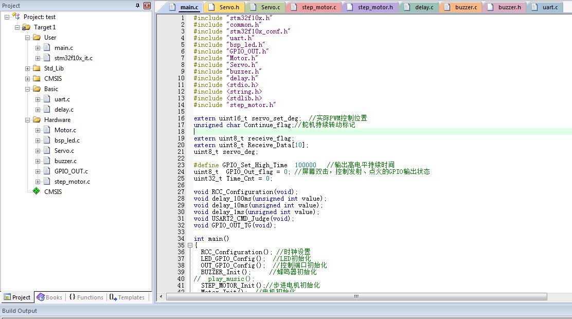
Task: Switch to the delay.c editor tab
Action: tap(419, 7)
